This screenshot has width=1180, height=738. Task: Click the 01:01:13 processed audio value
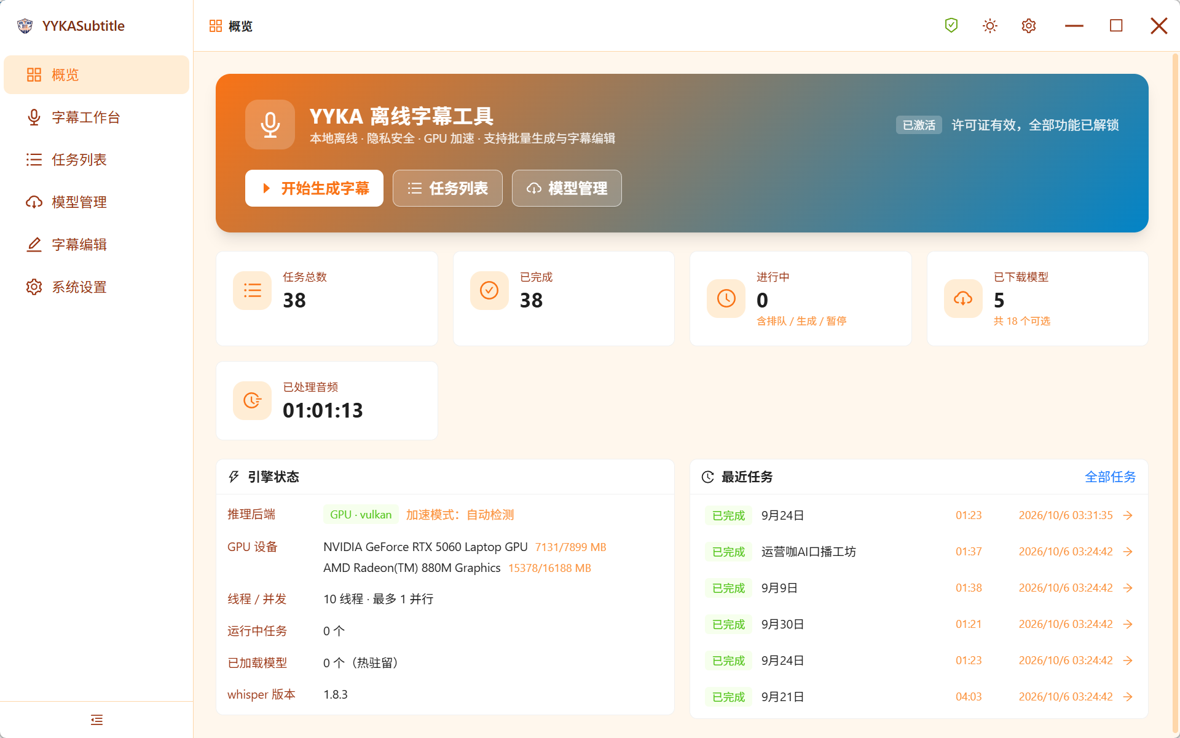pyautogui.click(x=323, y=410)
